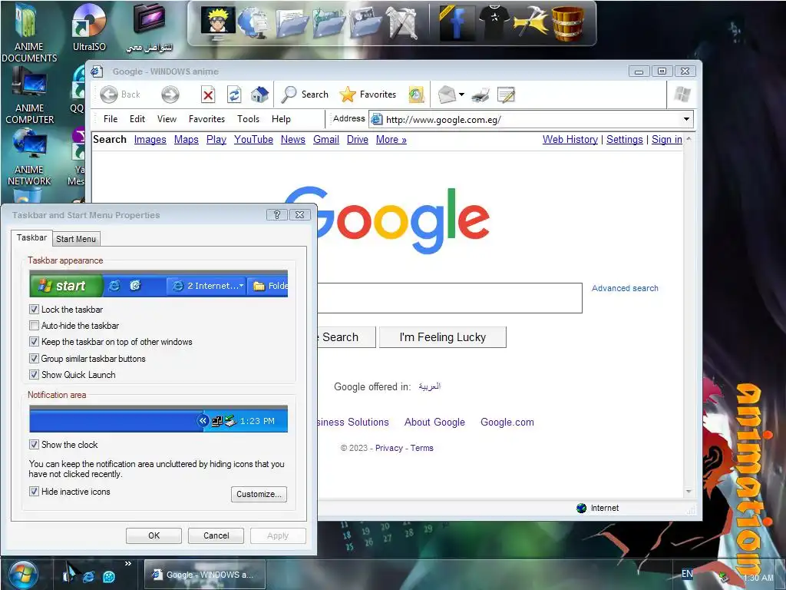The height and width of the screenshot is (590, 786).
Task: Click the Sign in link on Google
Action: click(667, 140)
